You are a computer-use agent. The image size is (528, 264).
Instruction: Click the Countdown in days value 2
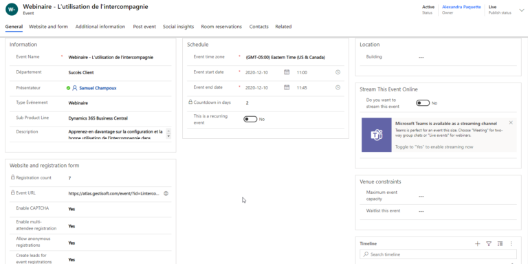click(x=247, y=103)
